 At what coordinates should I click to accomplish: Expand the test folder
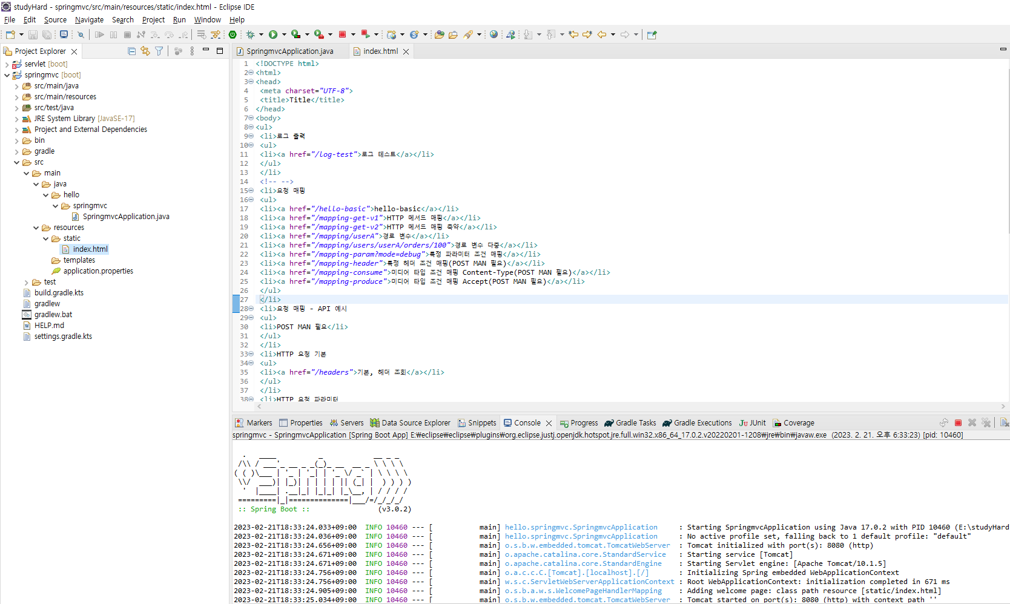tap(26, 282)
